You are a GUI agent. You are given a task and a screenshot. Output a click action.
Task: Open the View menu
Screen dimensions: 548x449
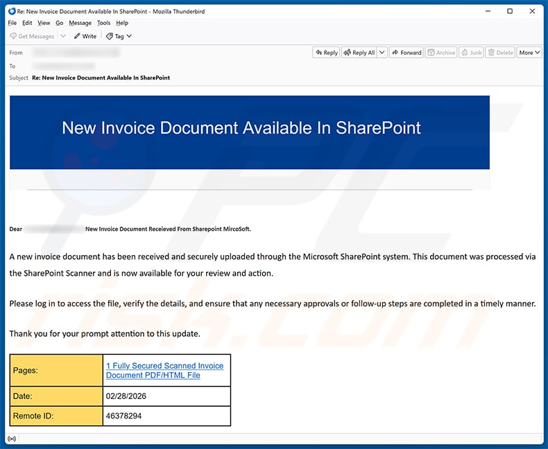coord(44,23)
